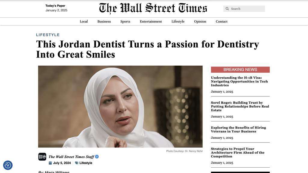Screen dimensions: 308x173
Task: Click the search magnifier icon
Action: [x=227, y=9]
